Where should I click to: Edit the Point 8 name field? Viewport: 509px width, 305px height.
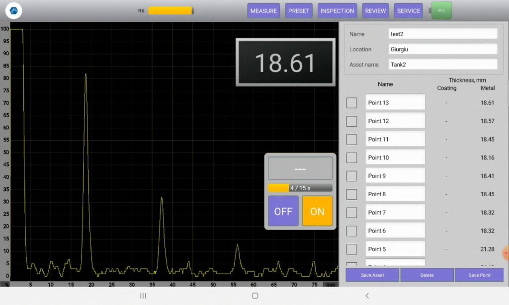[395, 194]
